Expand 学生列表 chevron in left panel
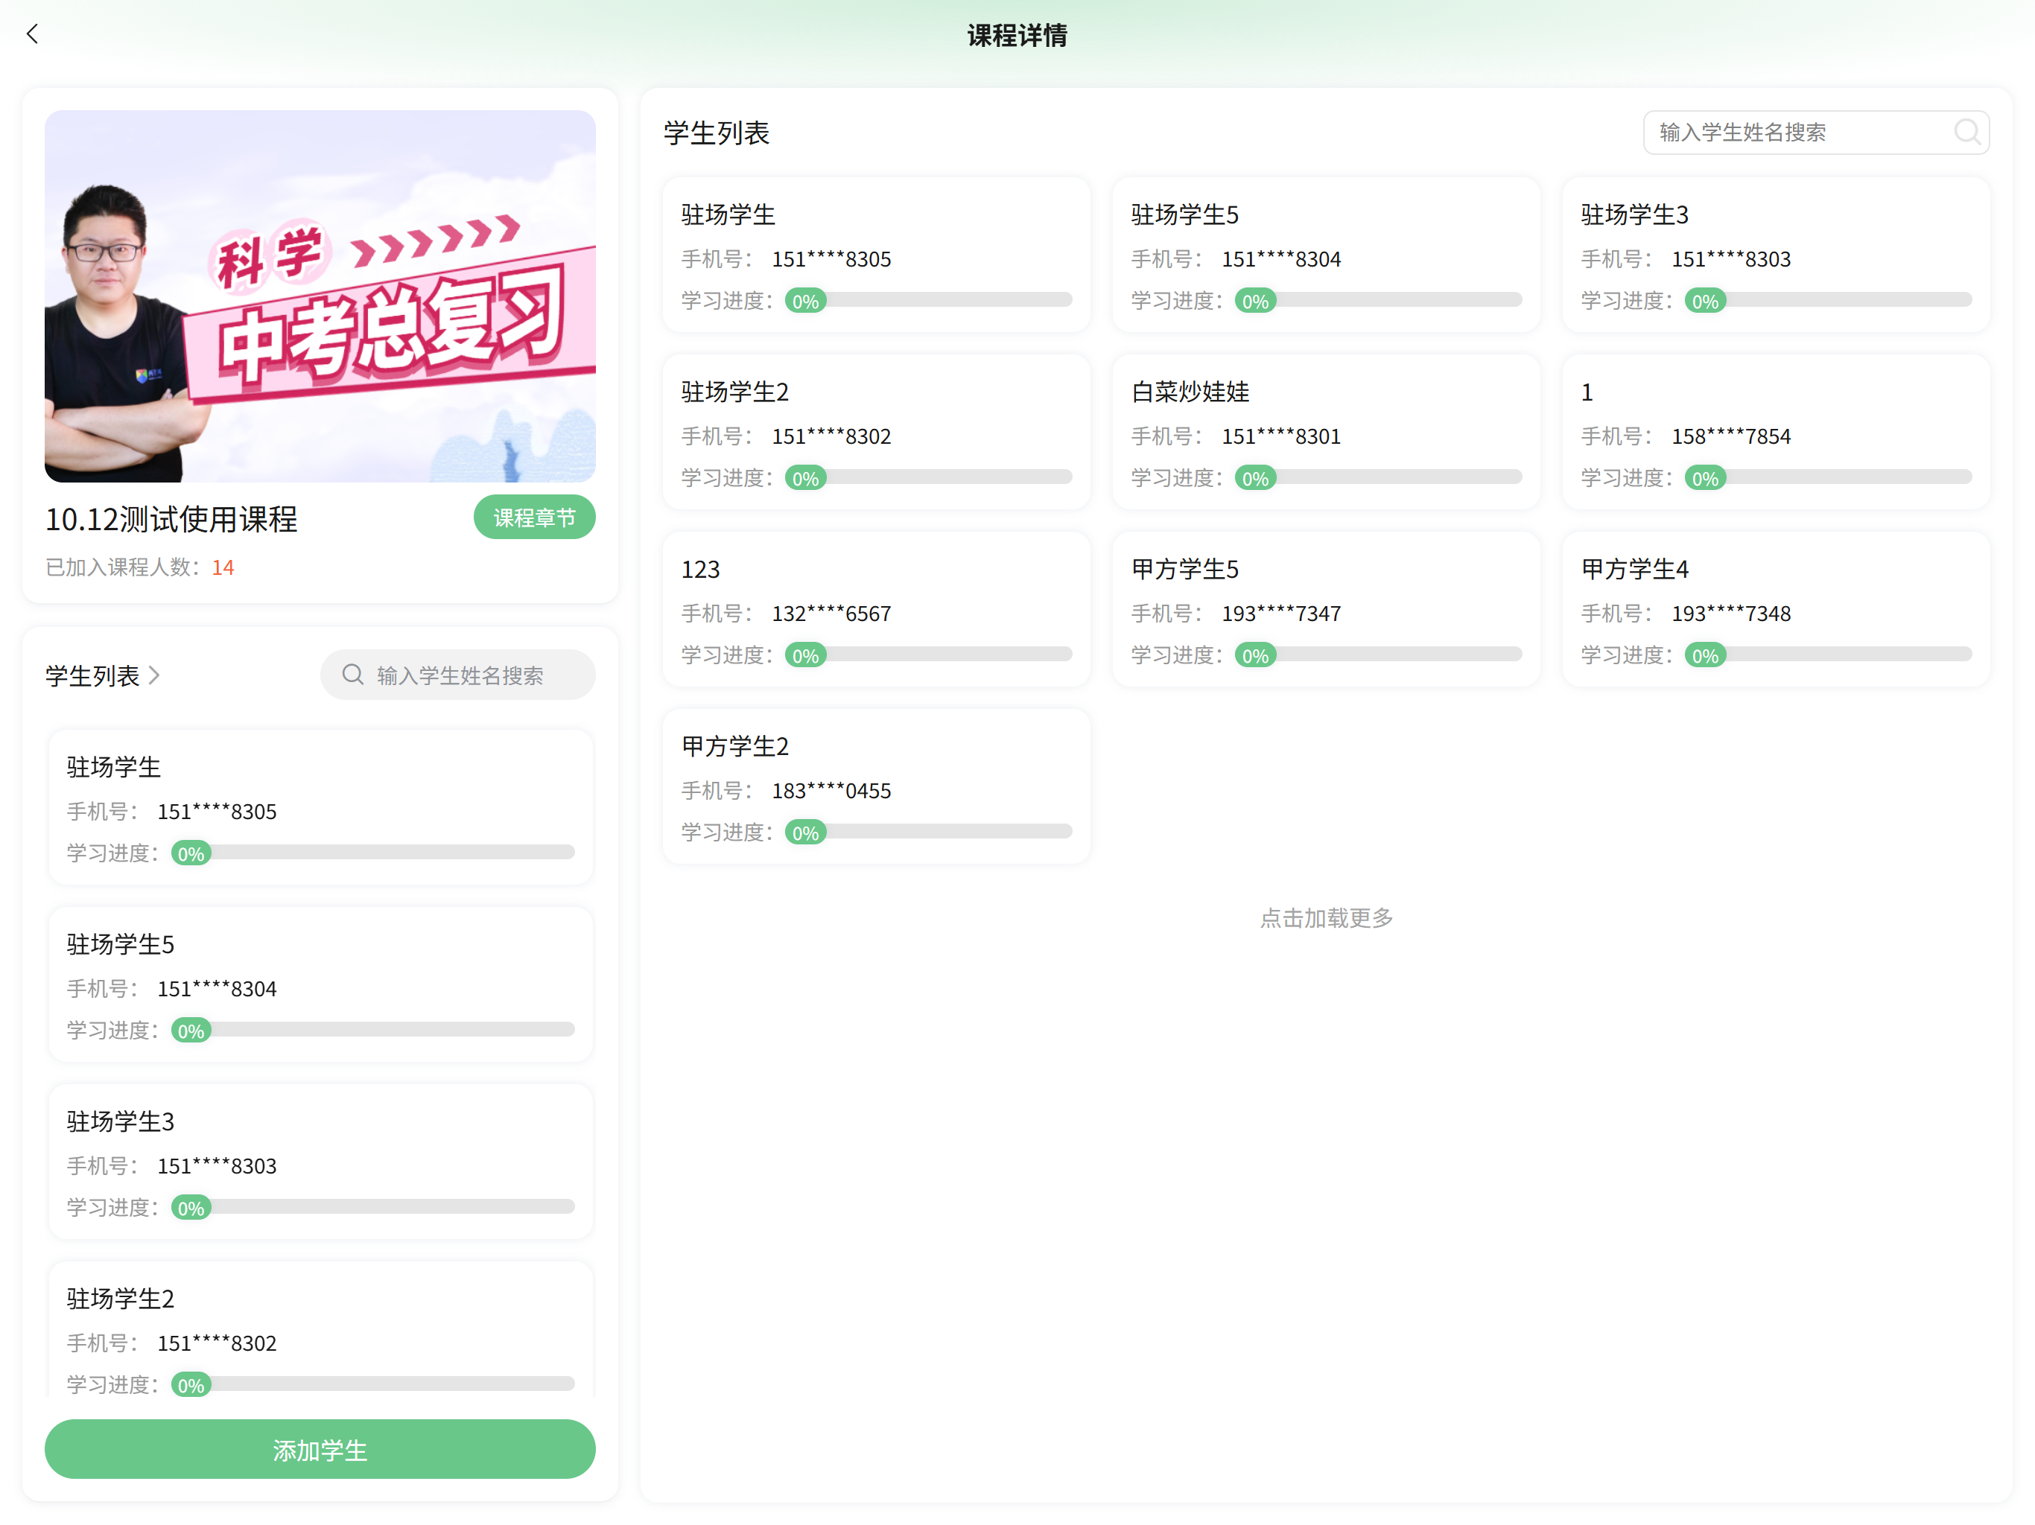The height and width of the screenshot is (1525, 2035). click(x=154, y=676)
